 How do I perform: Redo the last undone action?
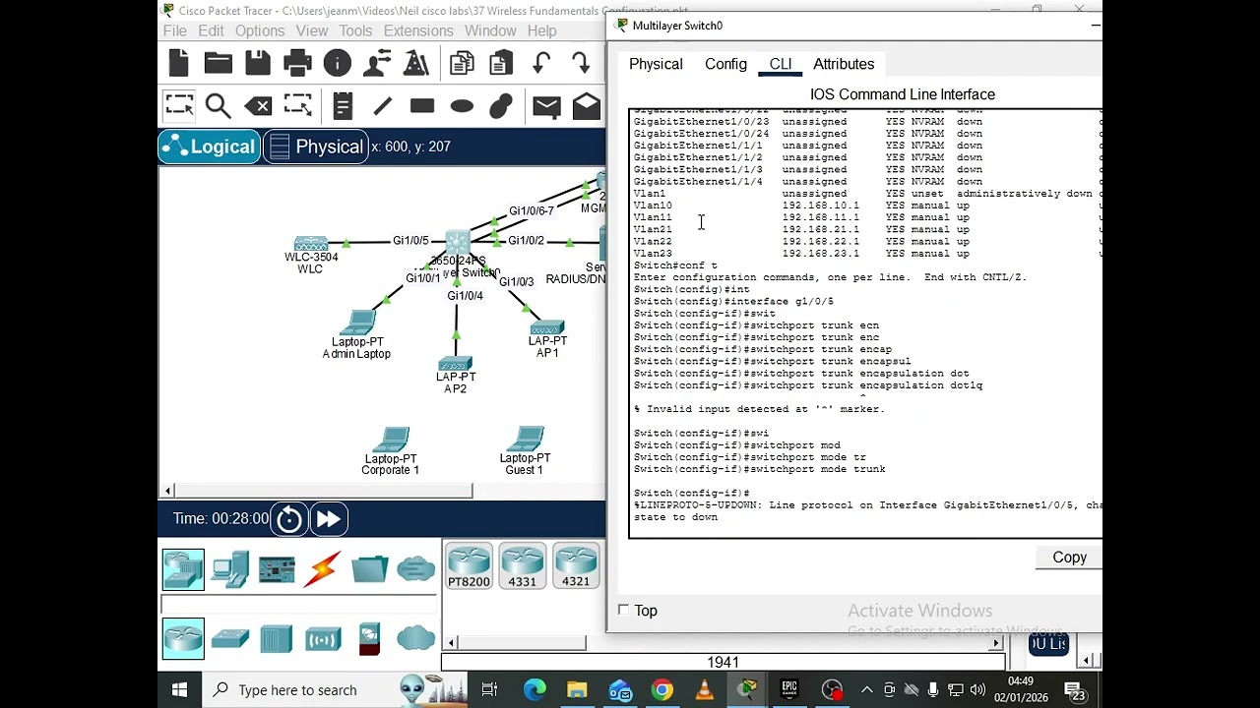coord(581,64)
